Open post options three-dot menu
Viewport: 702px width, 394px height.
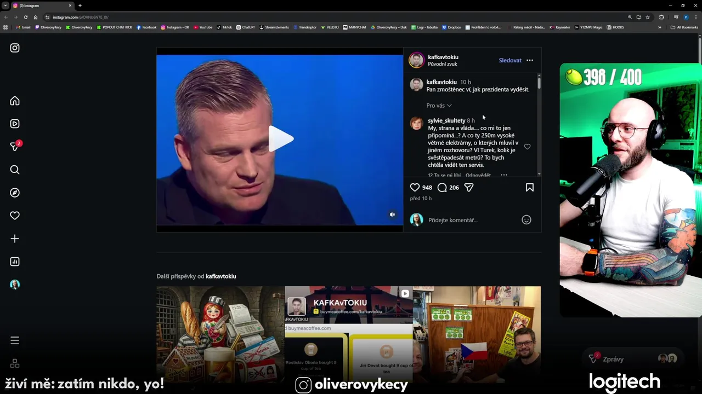coord(530,60)
